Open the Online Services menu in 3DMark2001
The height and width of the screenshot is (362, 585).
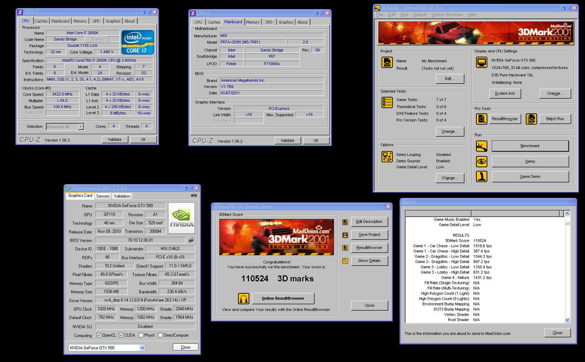(447, 15)
